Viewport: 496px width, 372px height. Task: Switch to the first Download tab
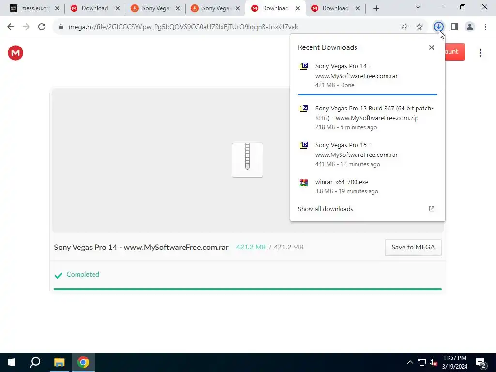(94, 8)
